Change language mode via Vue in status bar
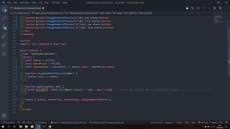Viewport: 230px width, 129px height. click(x=193, y=123)
